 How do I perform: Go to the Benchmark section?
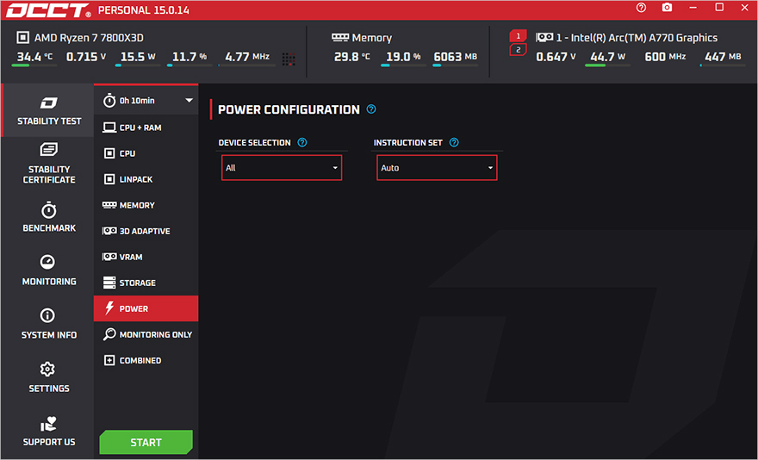(49, 217)
